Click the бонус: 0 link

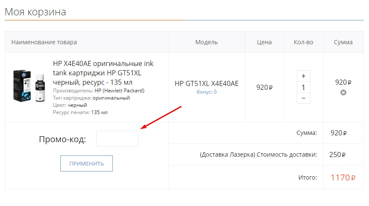[x=206, y=92]
